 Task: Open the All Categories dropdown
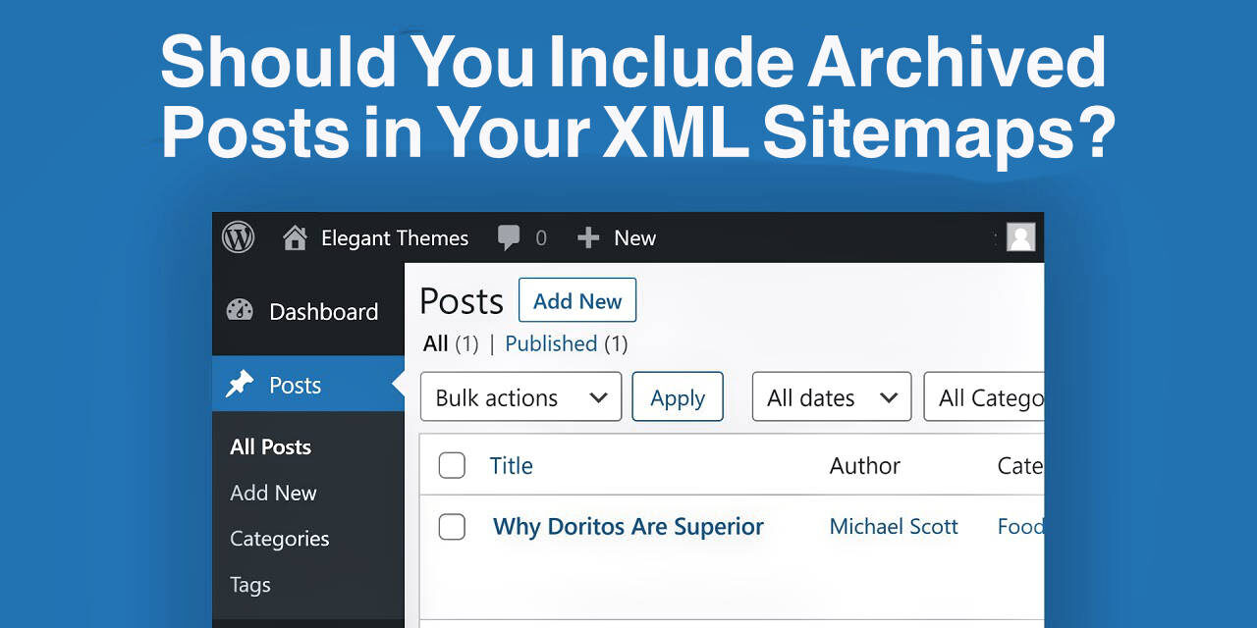click(x=992, y=396)
